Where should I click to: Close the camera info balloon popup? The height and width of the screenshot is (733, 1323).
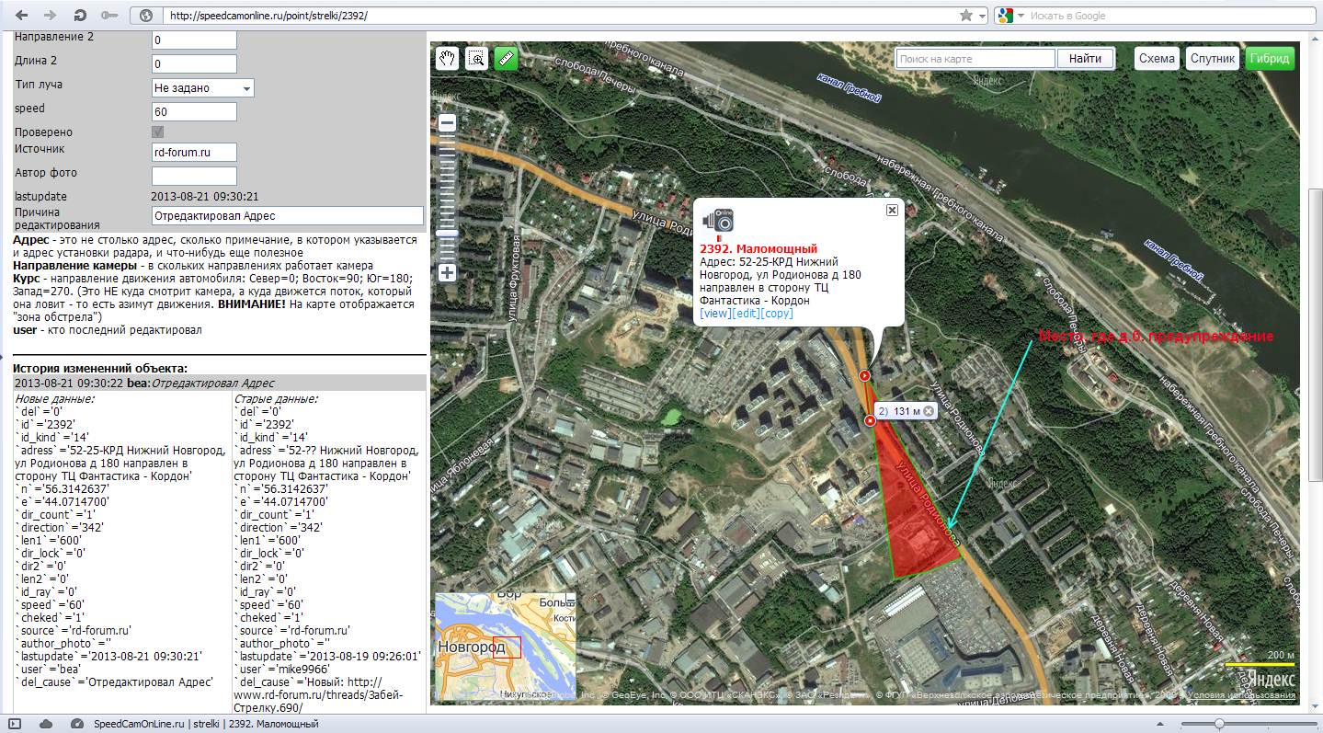891,211
